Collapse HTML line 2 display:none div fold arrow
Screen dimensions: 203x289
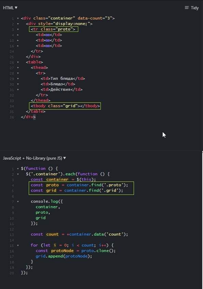18,24
